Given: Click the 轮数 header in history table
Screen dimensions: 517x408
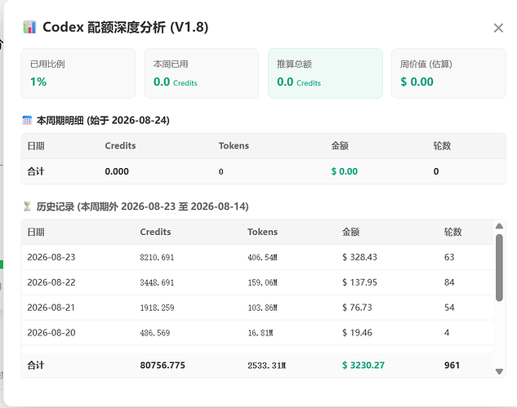Looking at the screenshot, I should (452, 232).
